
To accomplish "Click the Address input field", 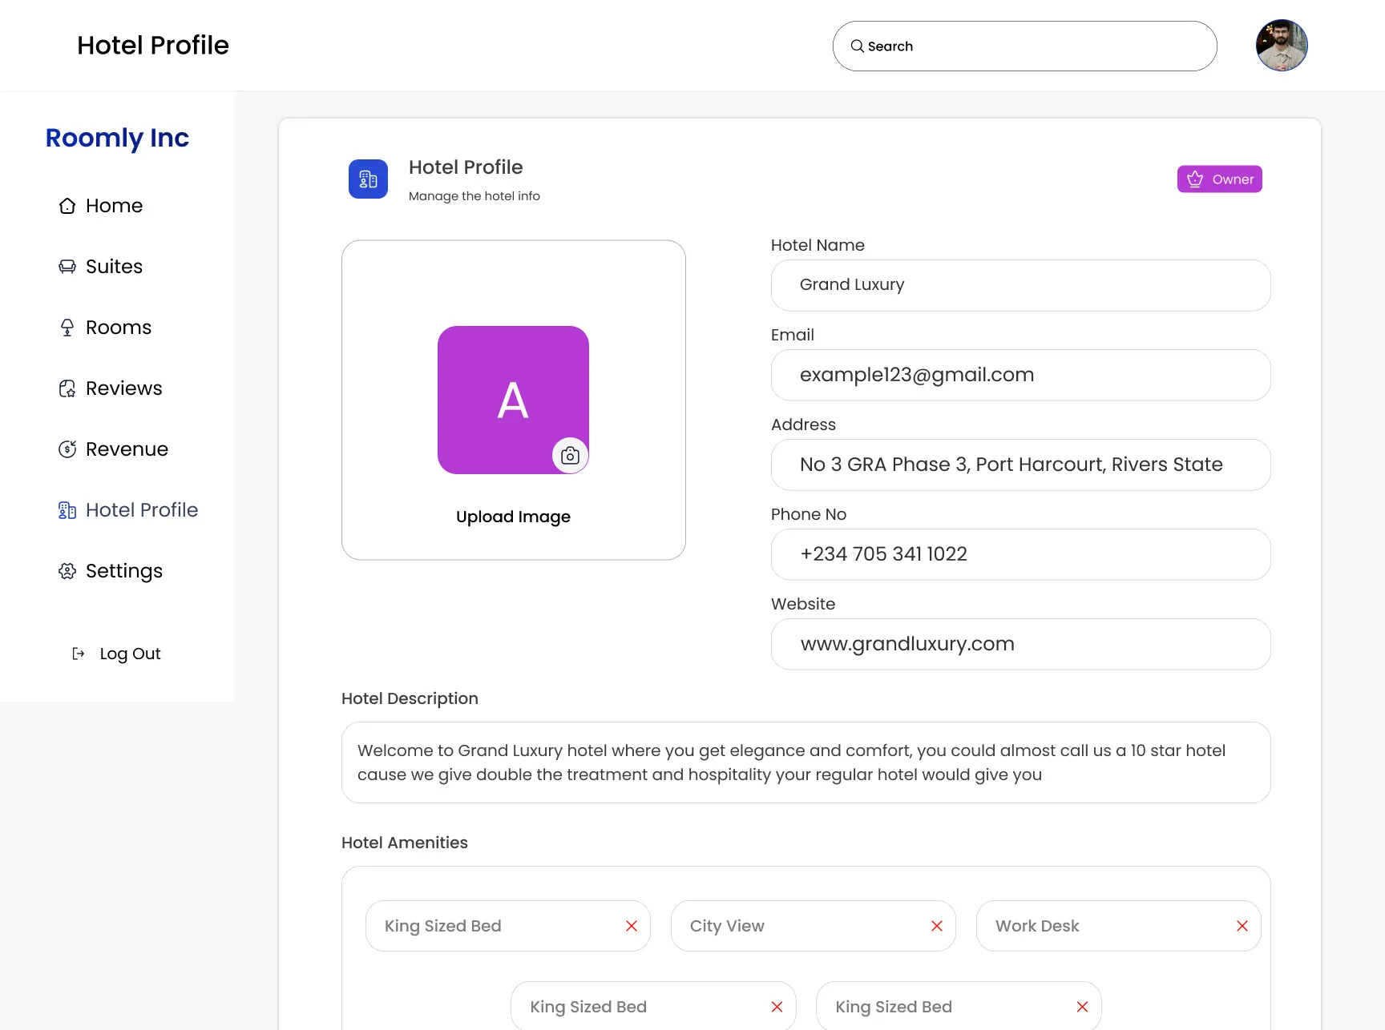I will (x=1021, y=465).
